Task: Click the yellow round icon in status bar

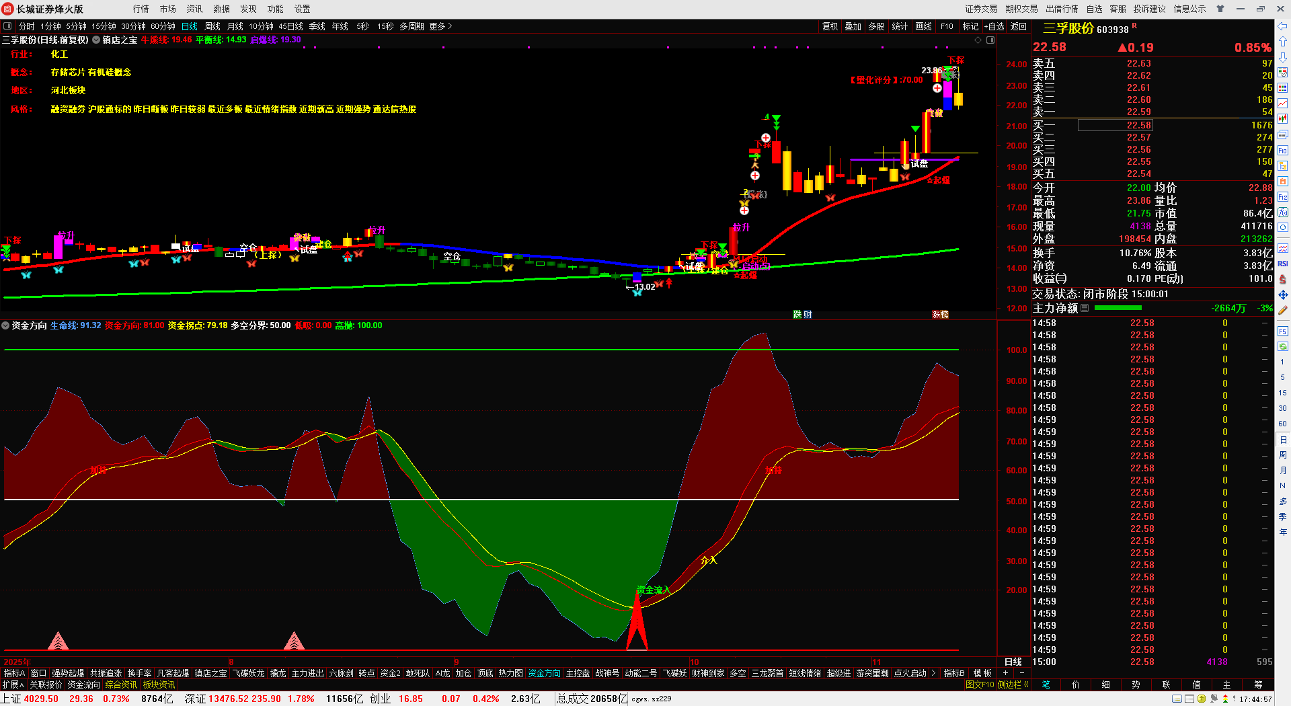Action: (x=1202, y=699)
